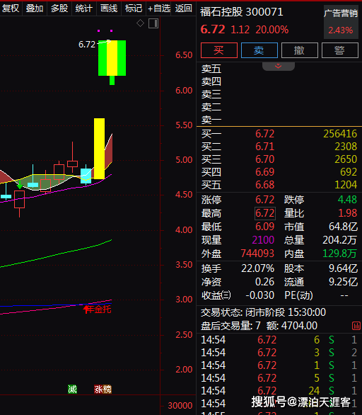Click the red 年金托 arrow marker

(x=97, y=309)
